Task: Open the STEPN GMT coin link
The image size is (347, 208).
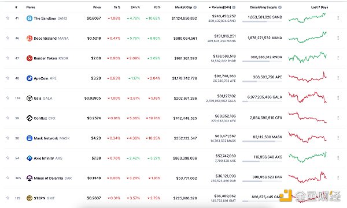Action: pos(40,198)
